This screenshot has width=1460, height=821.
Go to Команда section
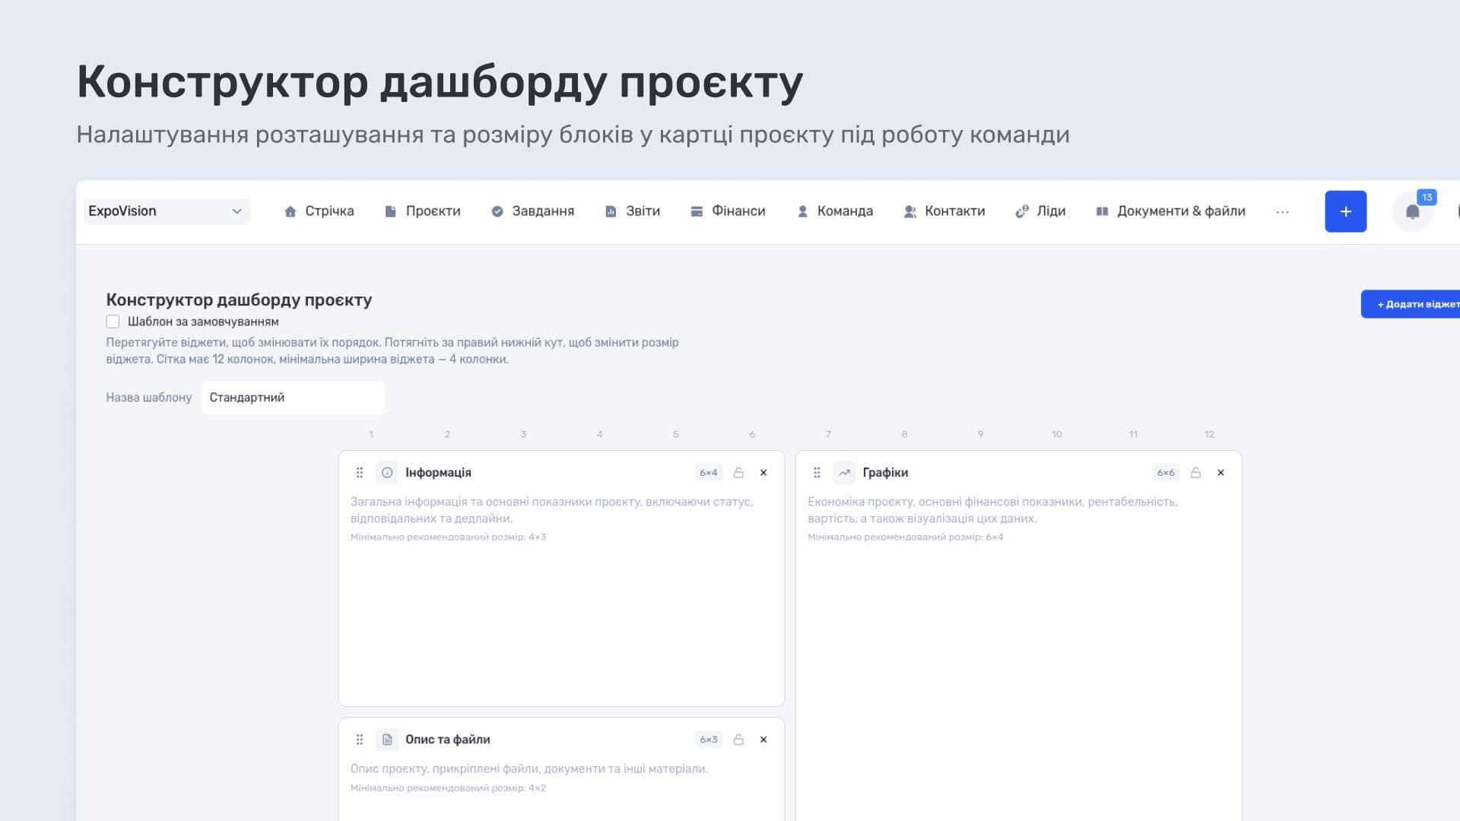tap(835, 211)
